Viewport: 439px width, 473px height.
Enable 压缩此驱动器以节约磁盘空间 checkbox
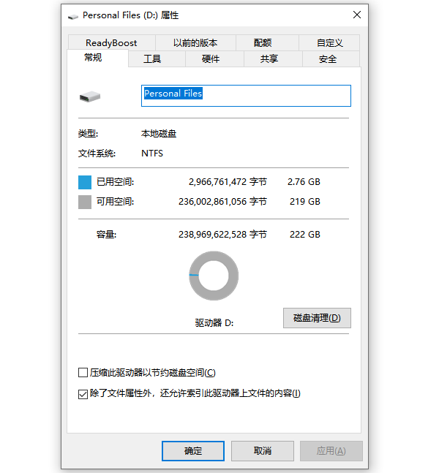(83, 373)
